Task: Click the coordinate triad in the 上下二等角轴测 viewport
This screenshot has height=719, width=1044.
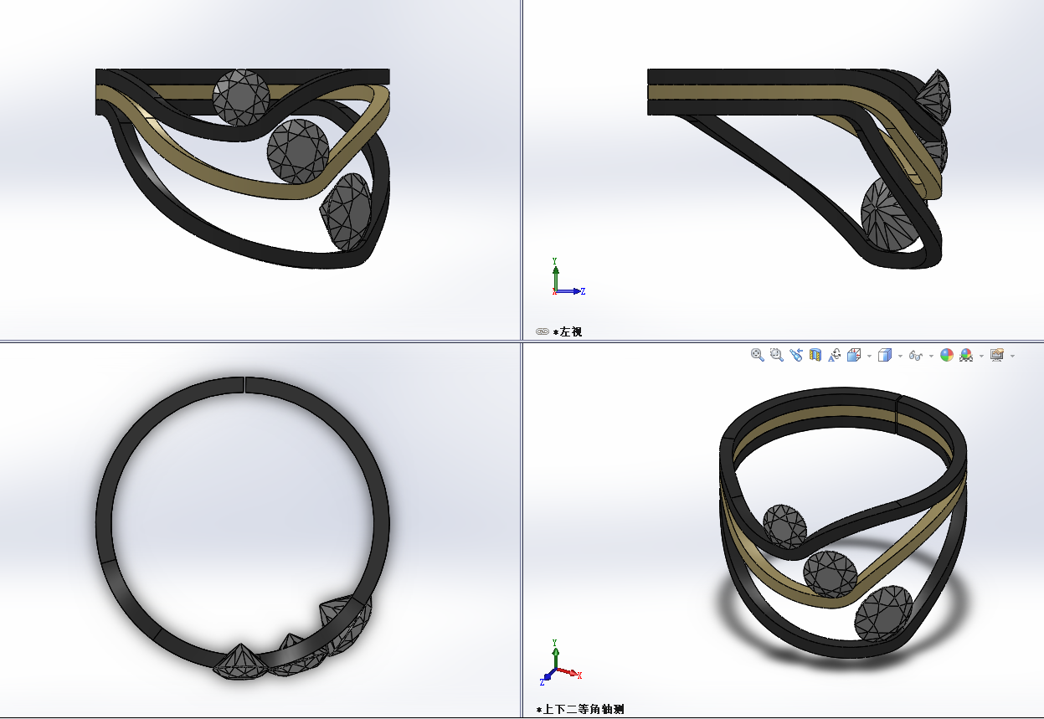Action: click(561, 661)
